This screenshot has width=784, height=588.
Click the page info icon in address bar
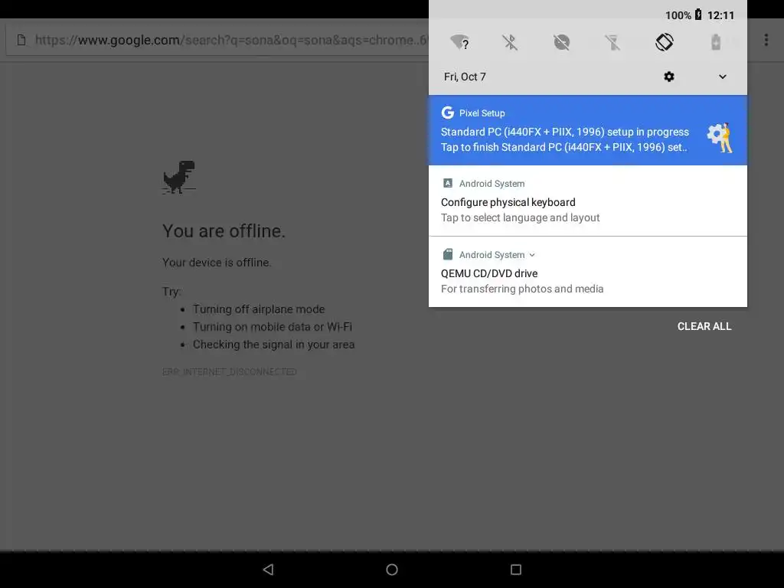(21, 40)
